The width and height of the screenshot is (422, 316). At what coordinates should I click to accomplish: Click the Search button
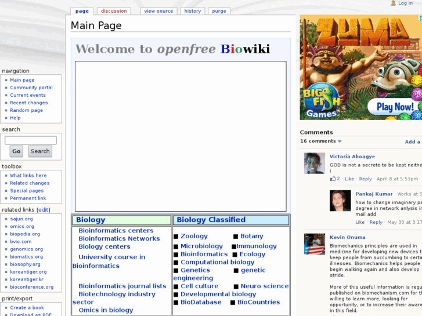pyautogui.click(x=40, y=151)
